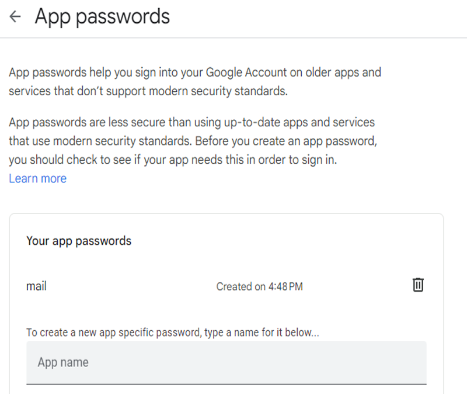Go back using the left arrow
Screen dimensions: 467x394
coord(15,16)
